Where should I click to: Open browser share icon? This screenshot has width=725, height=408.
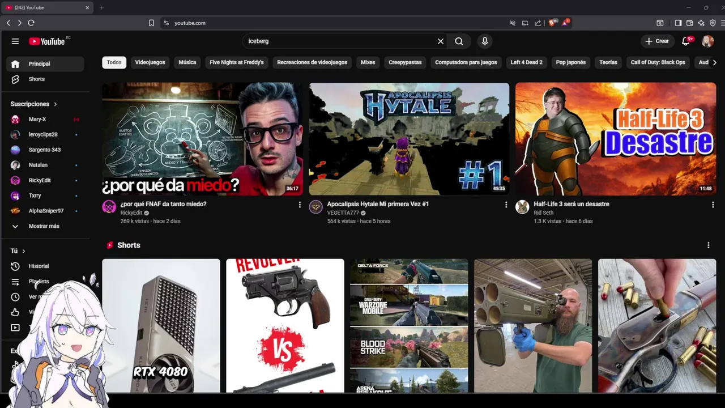(538, 23)
